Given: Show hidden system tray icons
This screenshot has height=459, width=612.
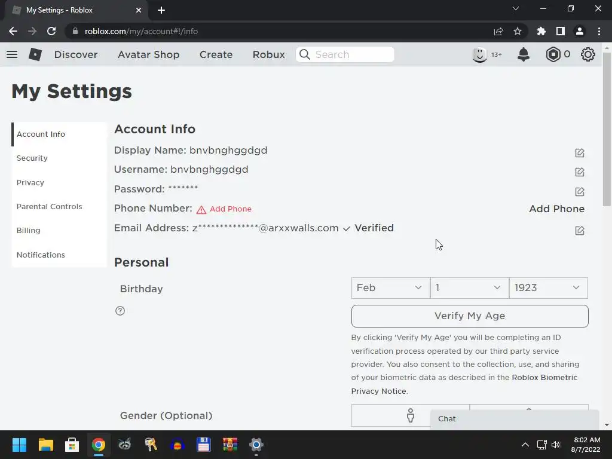Looking at the screenshot, I should coord(525,445).
